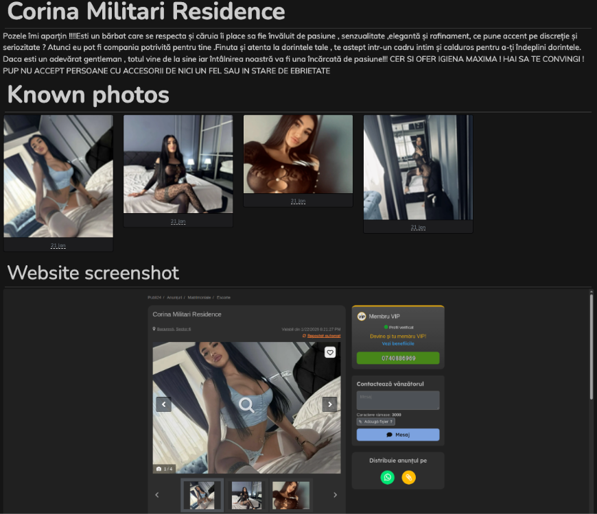Click the yellow copy-link share icon
The width and height of the screenshot is (597, 514).
(409, 478)
